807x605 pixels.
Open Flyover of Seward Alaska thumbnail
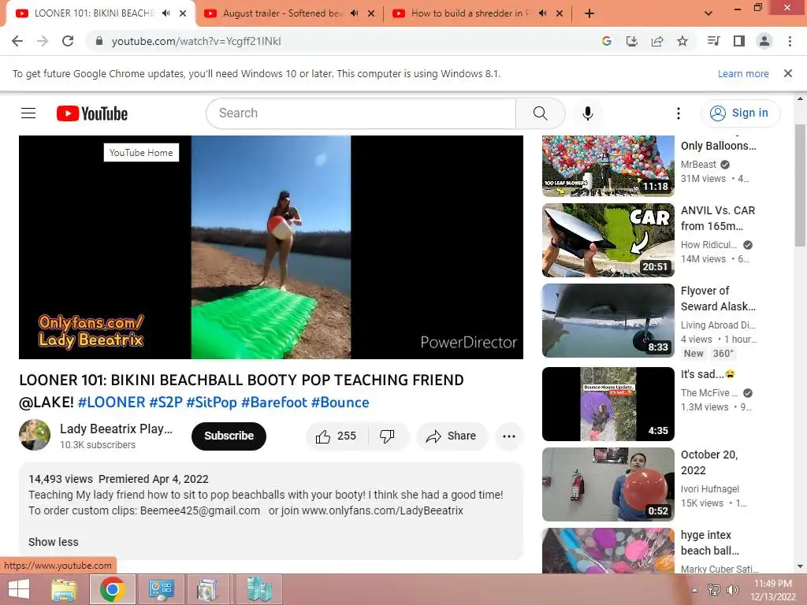[x=608, y=321]
